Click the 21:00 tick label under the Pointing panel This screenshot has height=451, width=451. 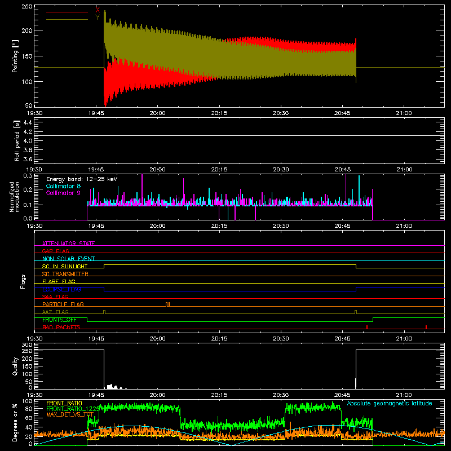click(404, 113)
